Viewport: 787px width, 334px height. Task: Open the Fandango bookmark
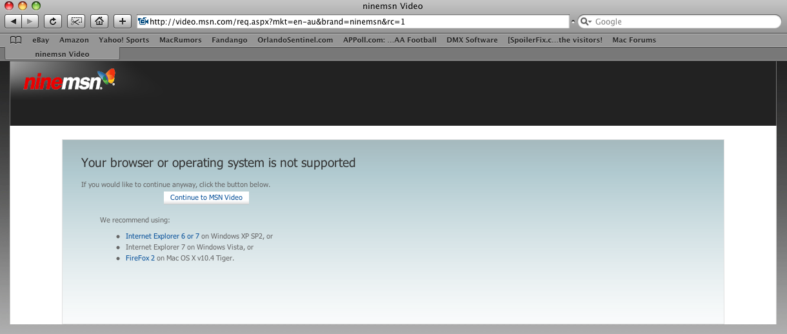229,40
